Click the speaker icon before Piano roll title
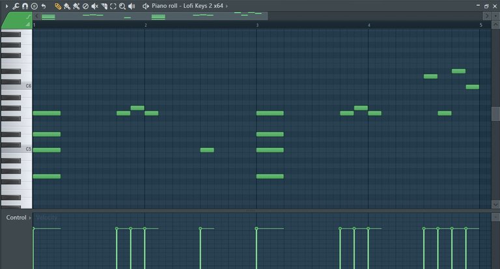The image size is (500, 269). (x=145, y=6)
